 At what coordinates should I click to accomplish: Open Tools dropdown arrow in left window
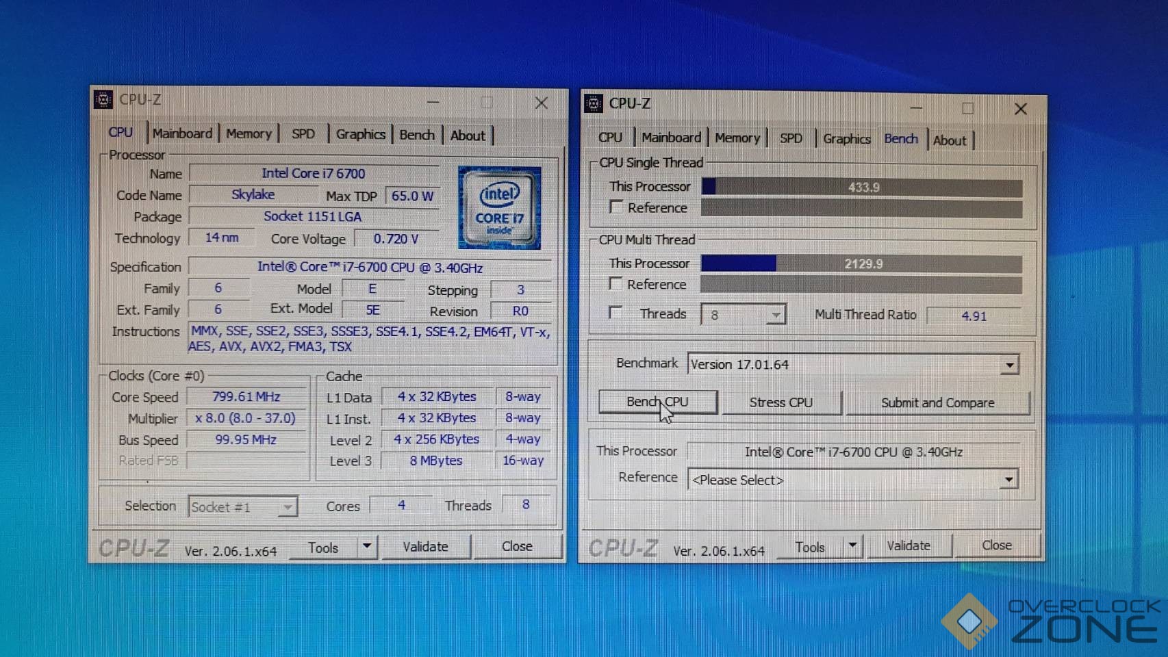[367, 546]
